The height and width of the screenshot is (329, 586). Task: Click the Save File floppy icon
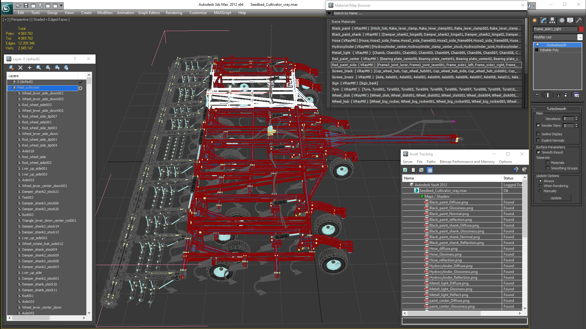(26, 5)
